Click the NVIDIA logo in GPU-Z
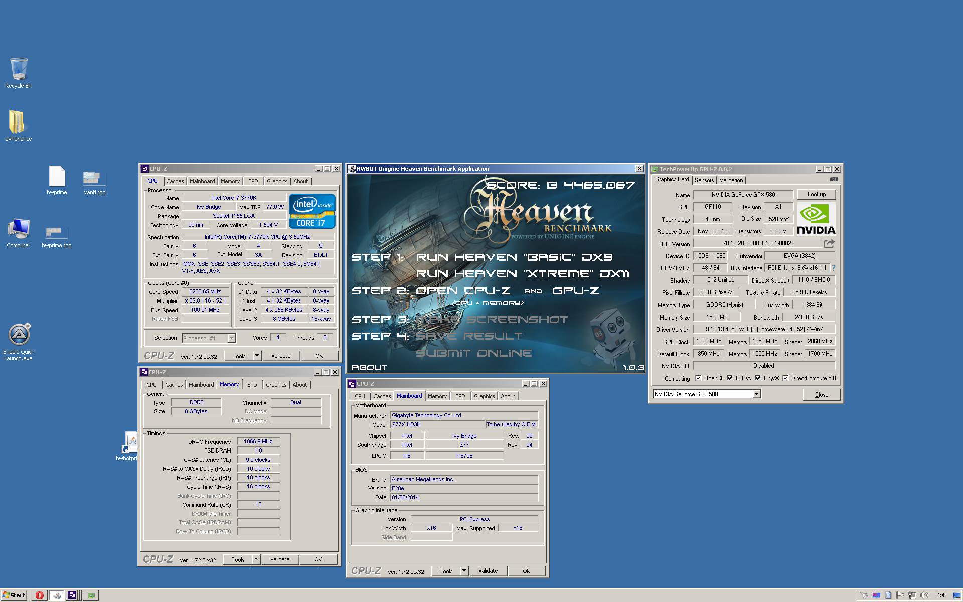This screenshot has height=602, width=963. tap(816, 219)
